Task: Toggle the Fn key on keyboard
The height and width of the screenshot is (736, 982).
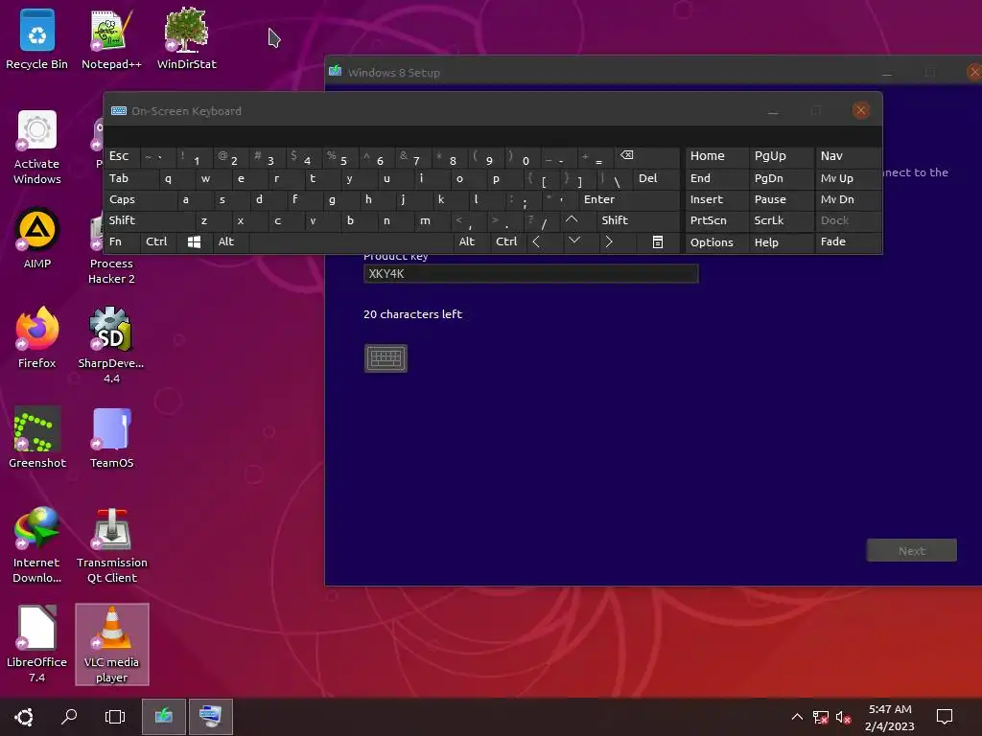Action: 122,242
